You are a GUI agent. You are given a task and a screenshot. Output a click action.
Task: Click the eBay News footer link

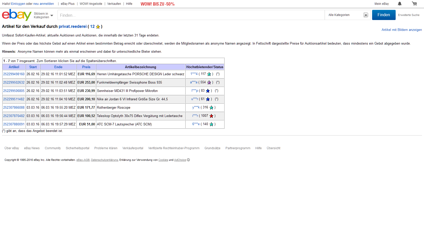[x=32, y=148]
